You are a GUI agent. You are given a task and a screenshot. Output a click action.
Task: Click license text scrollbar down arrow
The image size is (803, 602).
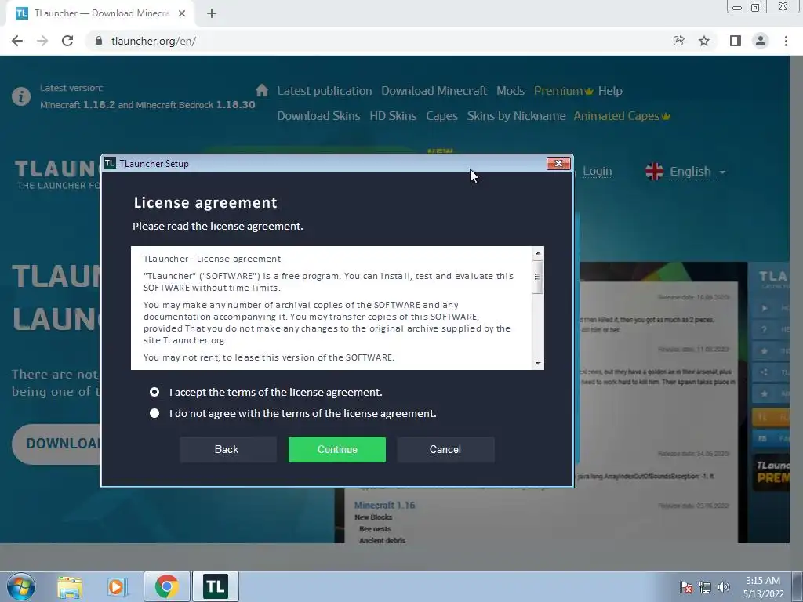click(x=538, y=363)
